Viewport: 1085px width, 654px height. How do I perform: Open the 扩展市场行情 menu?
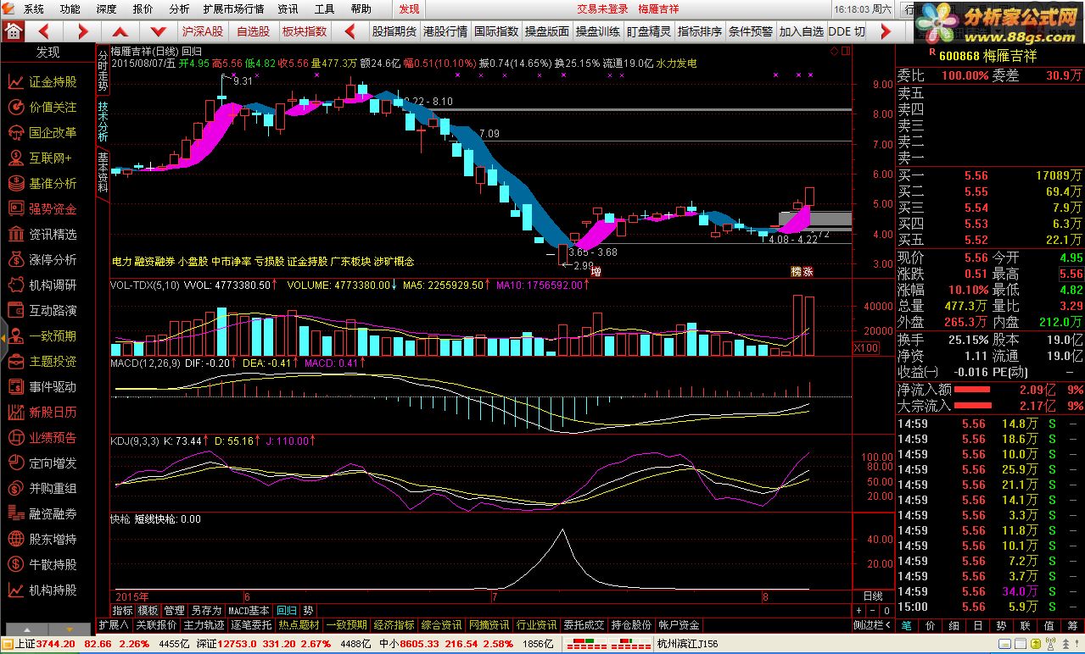click(x=234, y=9)
